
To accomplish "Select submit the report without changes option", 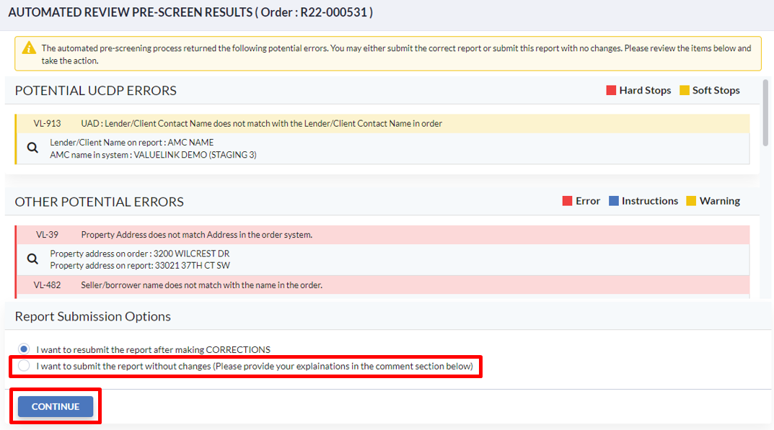I will [24, 366].
